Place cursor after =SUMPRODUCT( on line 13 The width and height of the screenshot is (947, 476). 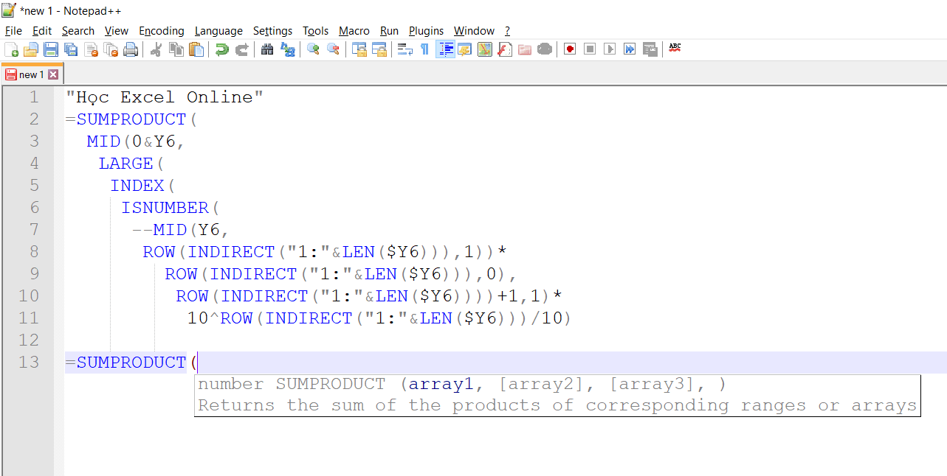coord(198,362)
